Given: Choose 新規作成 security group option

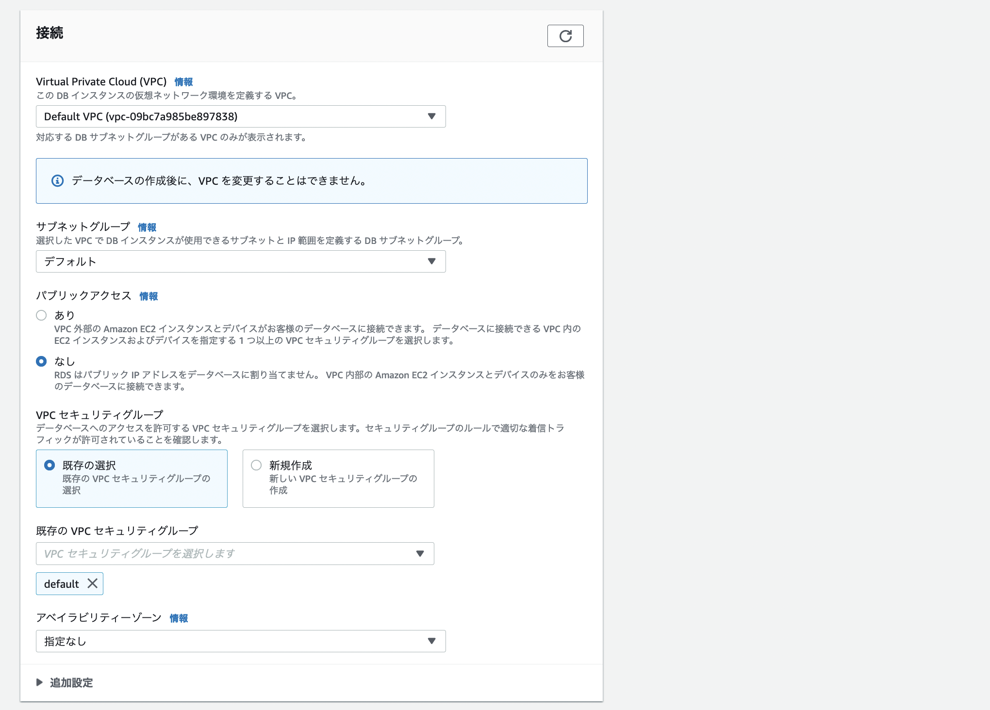Looking at the screenshot, I should (256, 465).
